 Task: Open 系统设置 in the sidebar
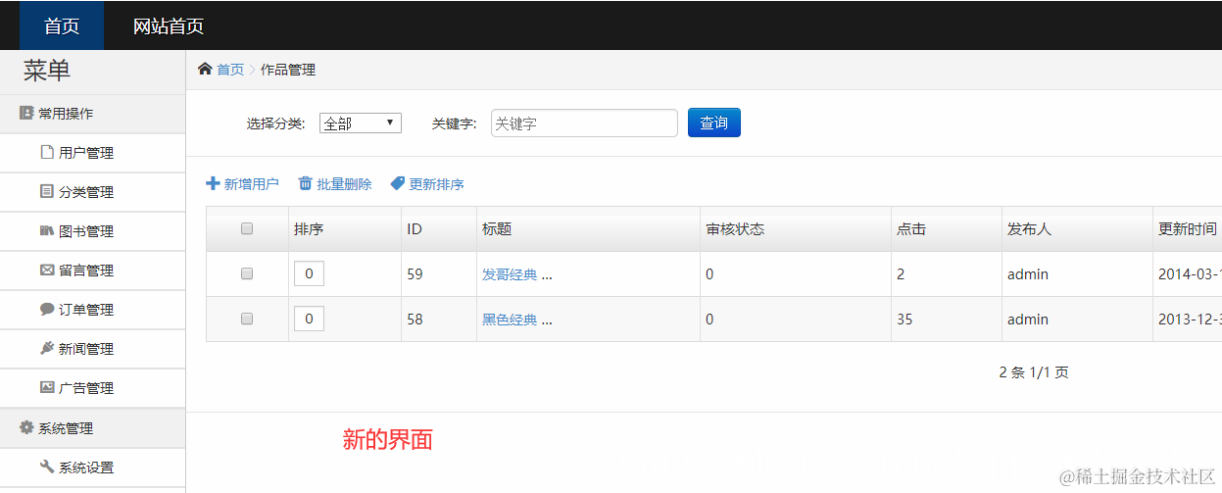[x=93, y=468]
